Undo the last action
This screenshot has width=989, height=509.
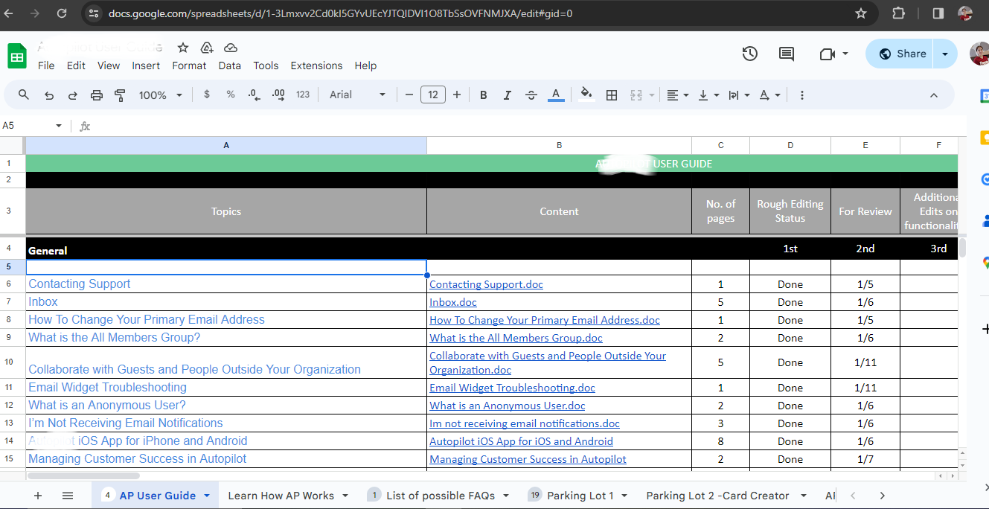click(49, 95)
